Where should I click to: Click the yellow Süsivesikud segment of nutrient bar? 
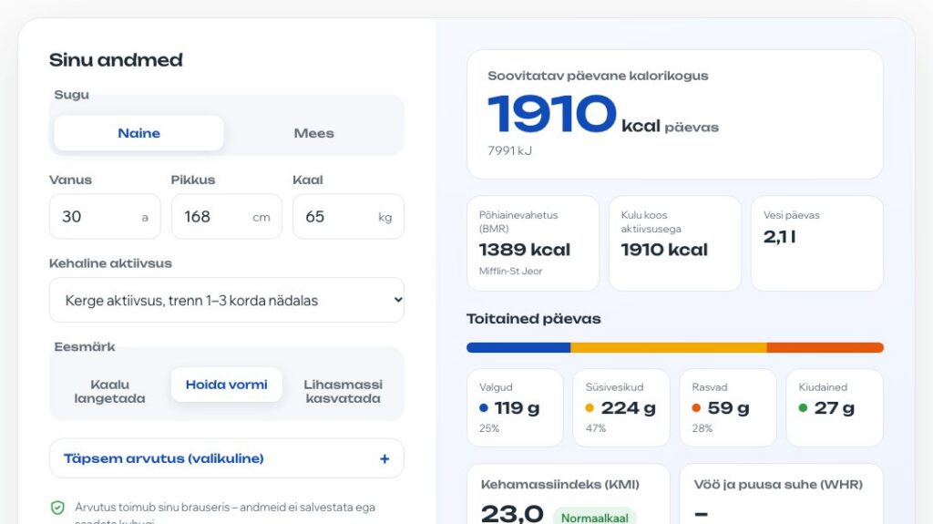coord(669,347)
